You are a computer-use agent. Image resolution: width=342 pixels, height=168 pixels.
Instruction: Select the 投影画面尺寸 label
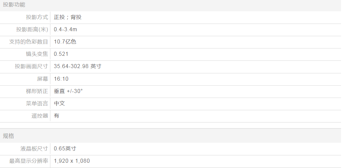(x=31, y=66)
